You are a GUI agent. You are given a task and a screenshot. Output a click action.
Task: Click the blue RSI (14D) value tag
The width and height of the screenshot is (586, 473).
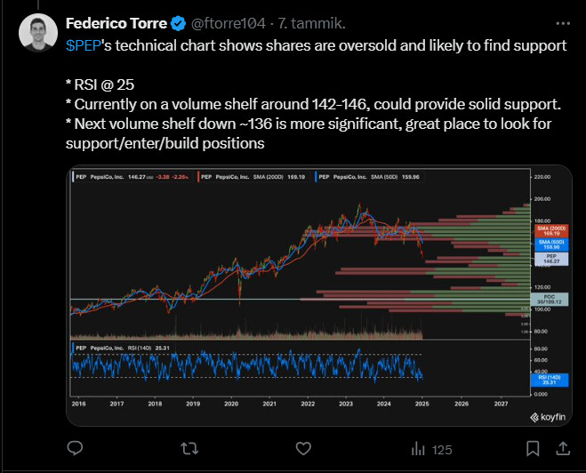tap(550, 380)
